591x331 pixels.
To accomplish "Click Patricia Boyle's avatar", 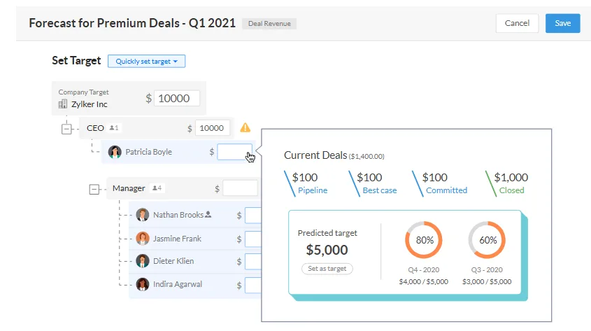I will click(x=115, y=152).
